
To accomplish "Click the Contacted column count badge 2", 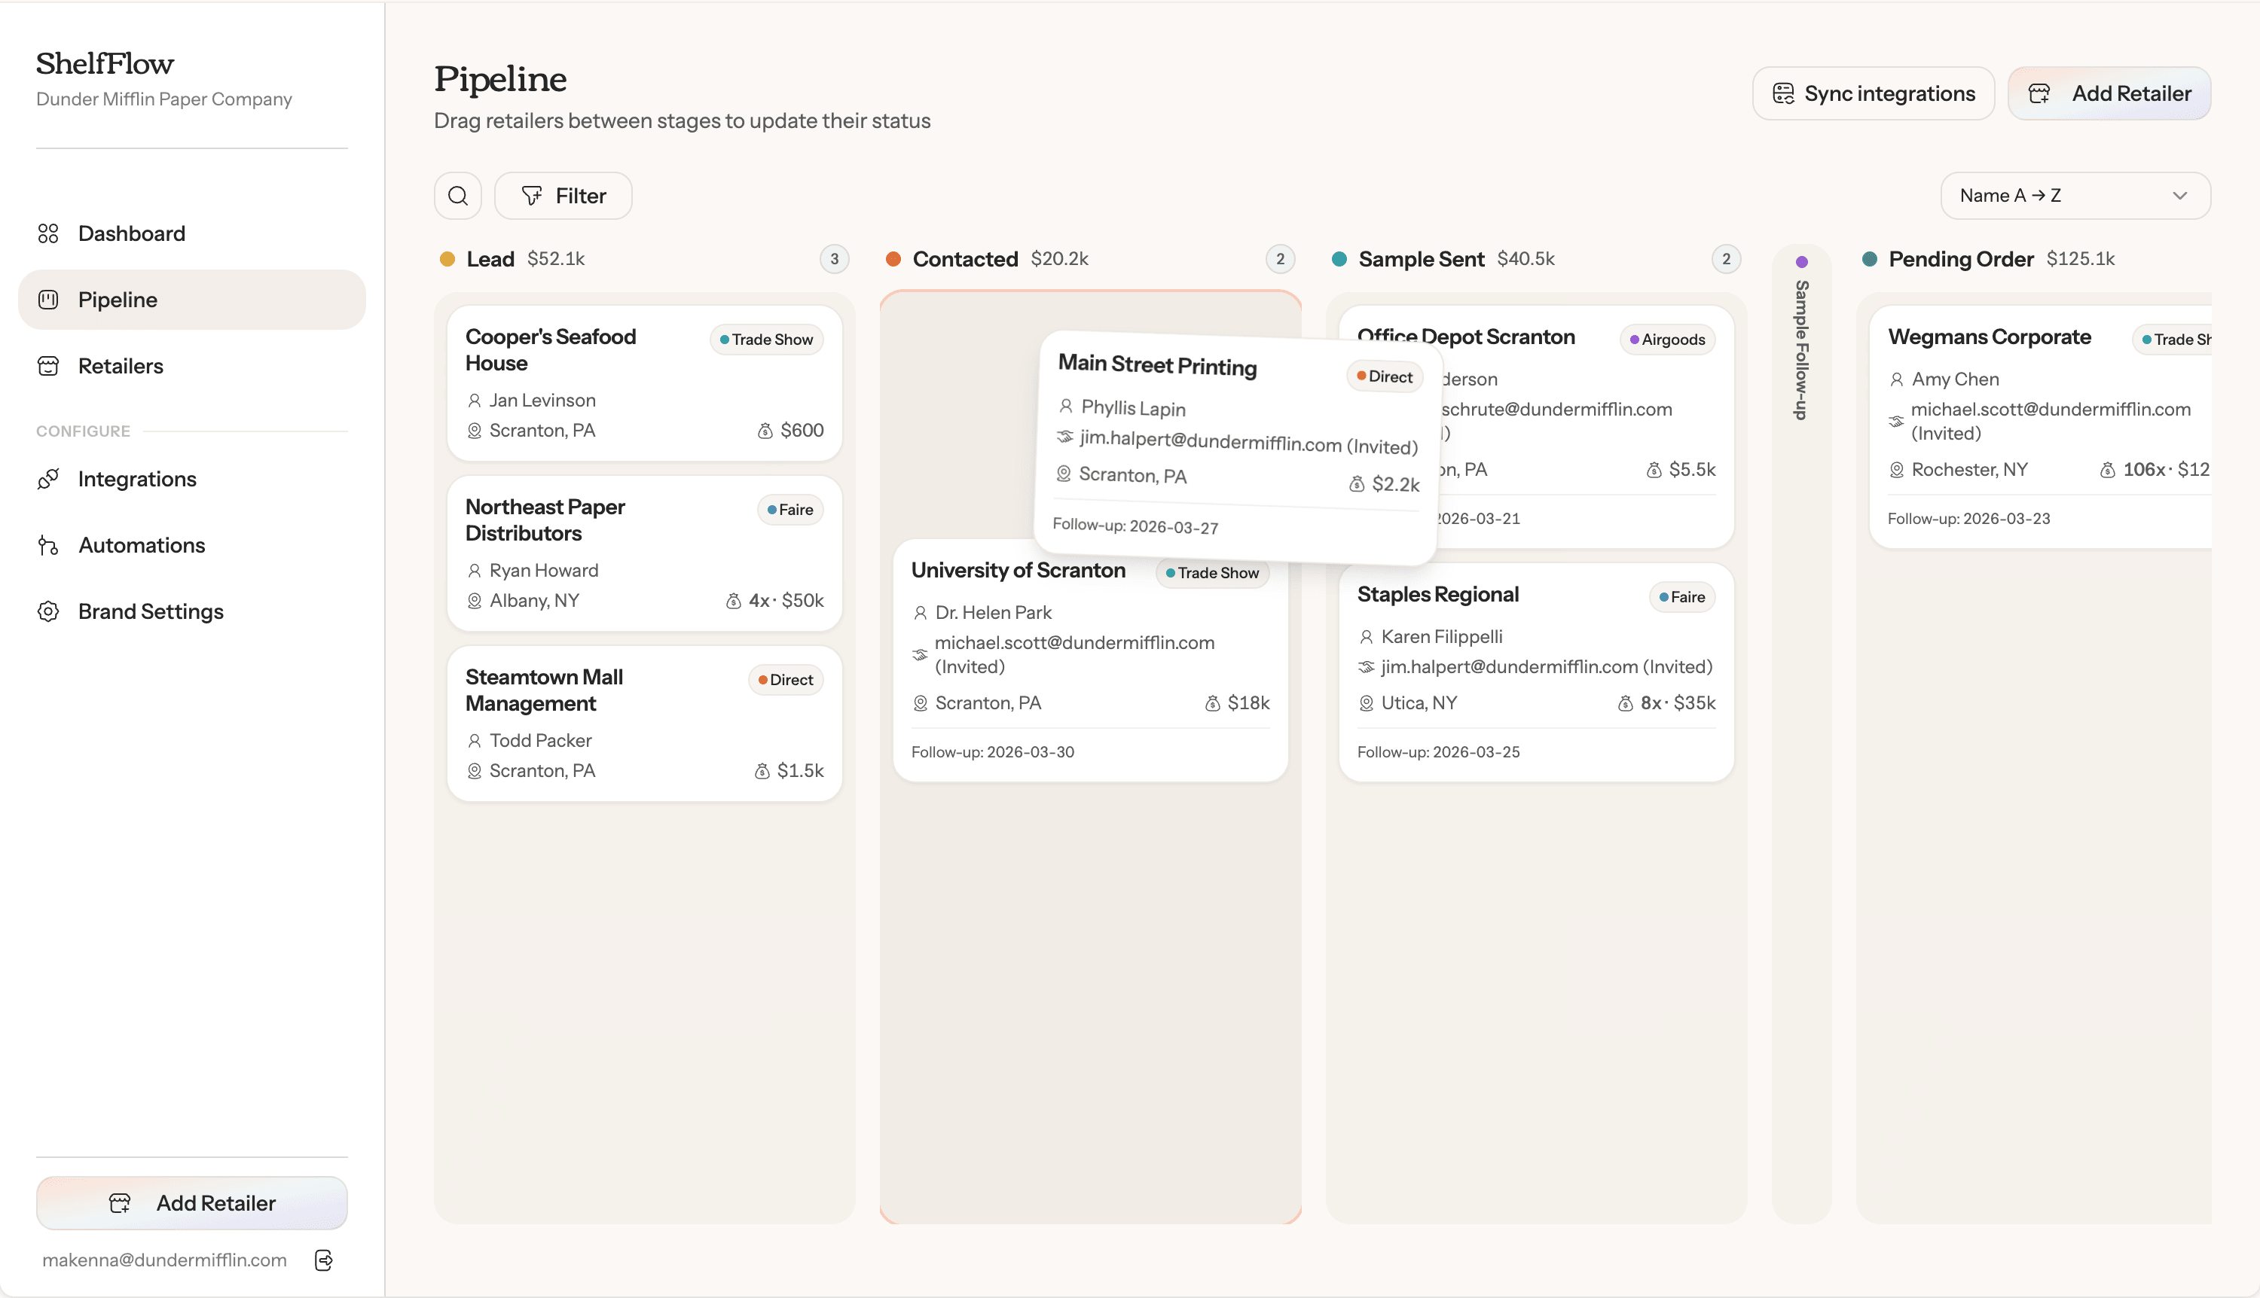I will pos(1281,260).
